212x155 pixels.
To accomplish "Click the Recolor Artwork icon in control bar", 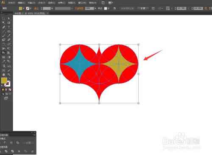I will tap(114, 8).
